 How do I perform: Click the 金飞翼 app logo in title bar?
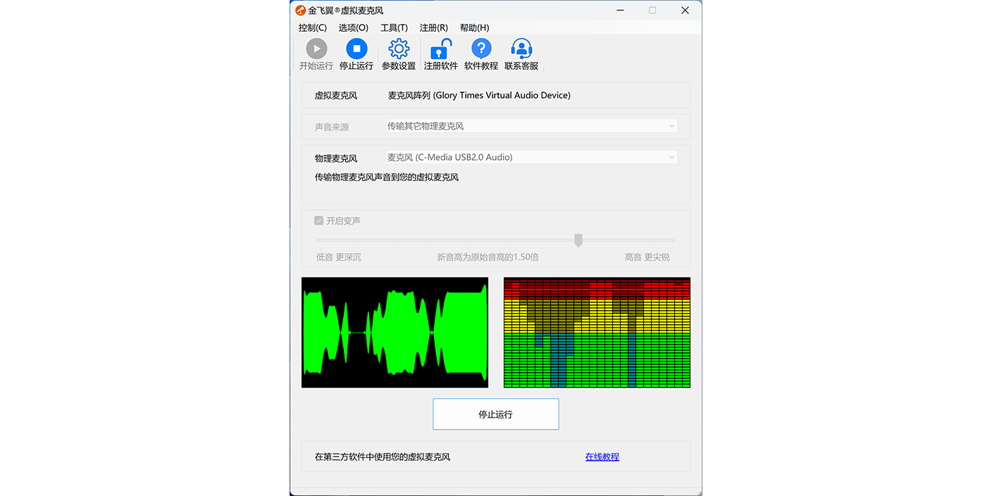point(301,11)
